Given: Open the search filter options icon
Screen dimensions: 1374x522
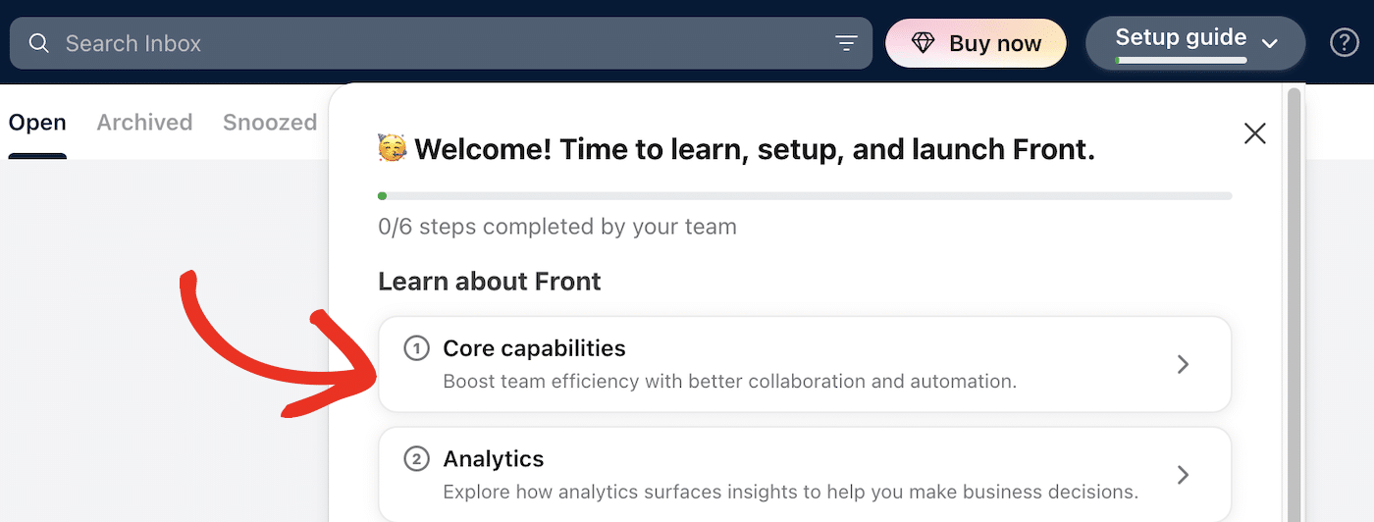Looking at the screenshot, I should (x=846, y=43).
